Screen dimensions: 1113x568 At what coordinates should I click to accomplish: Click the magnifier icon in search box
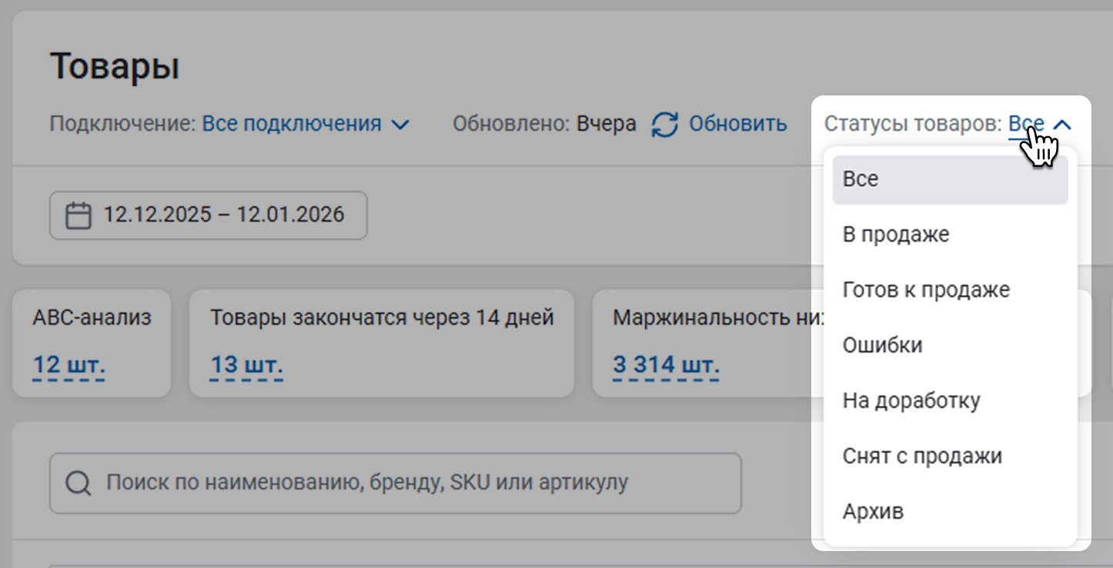pyautogui.click(x=78, y=483)
